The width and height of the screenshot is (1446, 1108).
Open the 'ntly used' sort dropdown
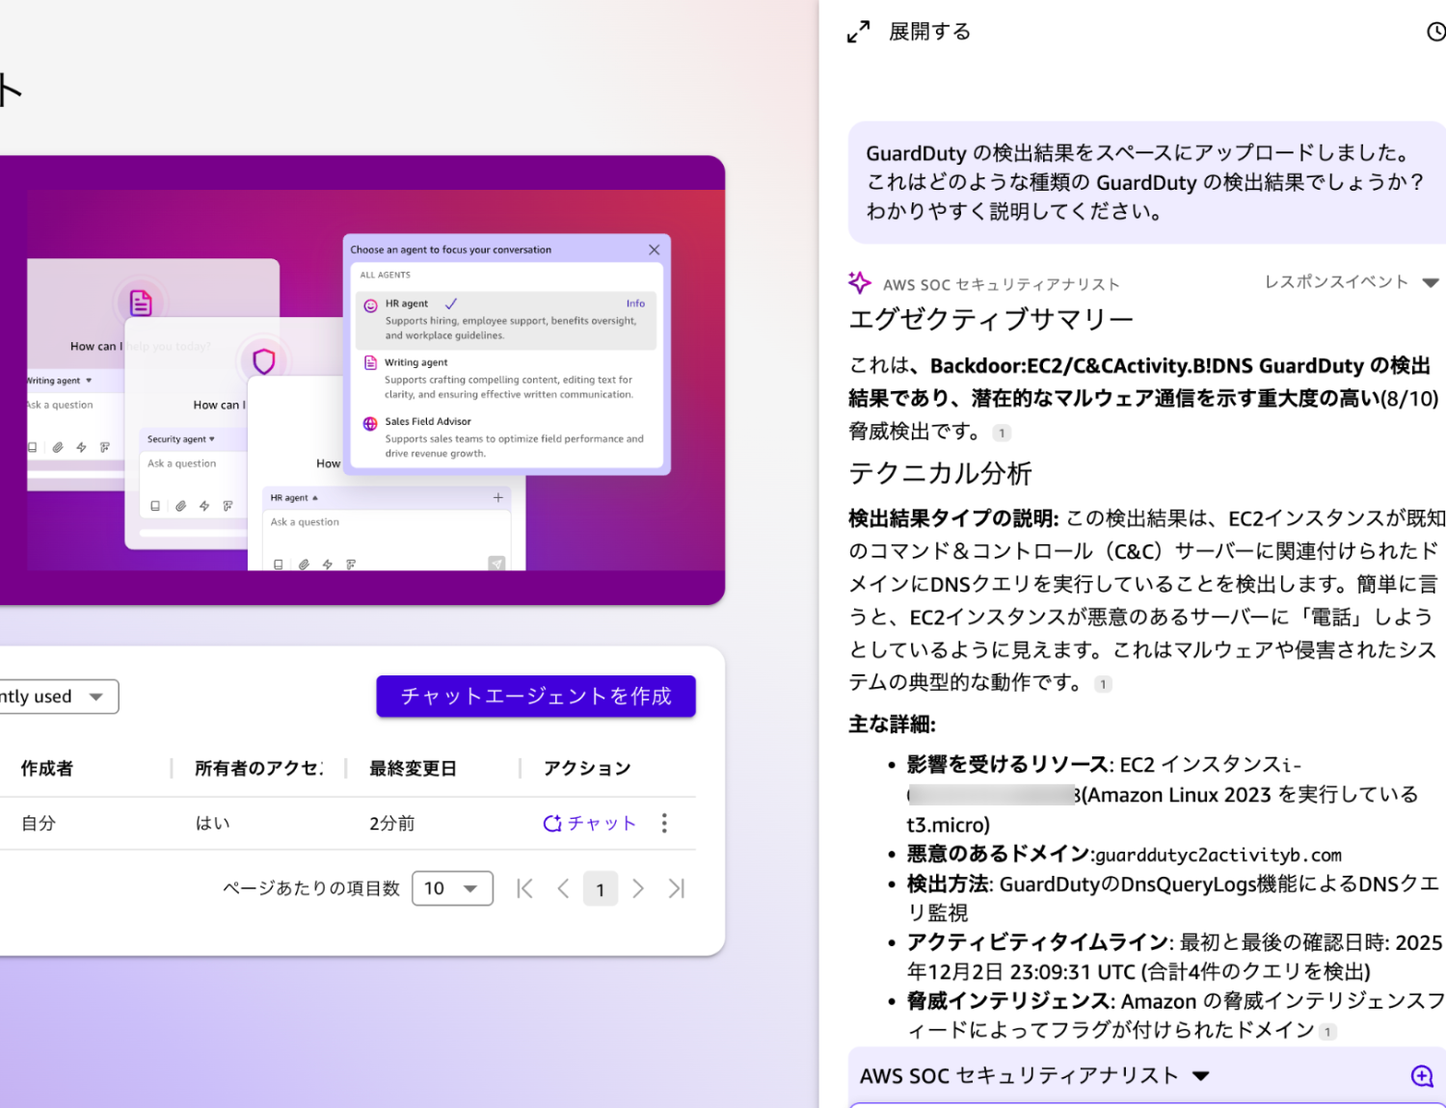click(59, 697)
